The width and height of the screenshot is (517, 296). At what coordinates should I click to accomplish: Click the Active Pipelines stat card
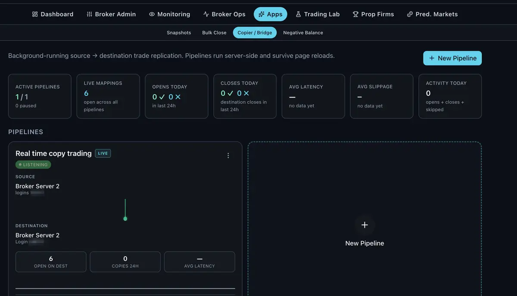coord(40,96)
